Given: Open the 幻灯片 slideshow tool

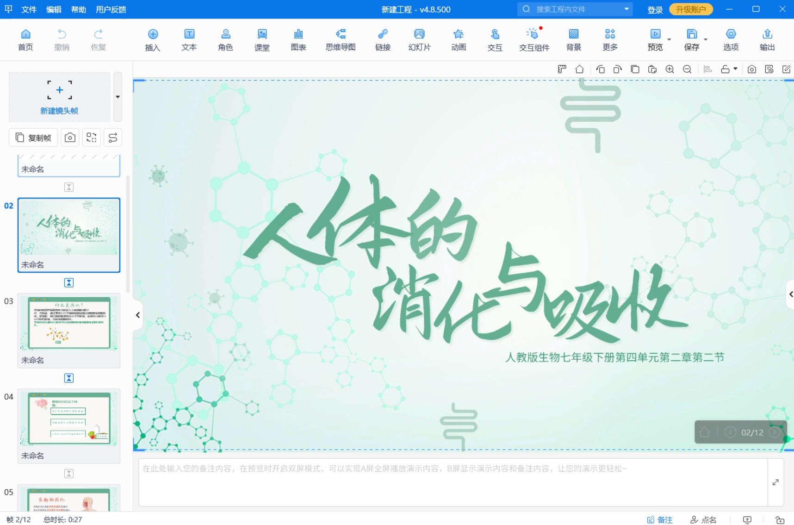Looking at the screenshot, I should 419,40.
